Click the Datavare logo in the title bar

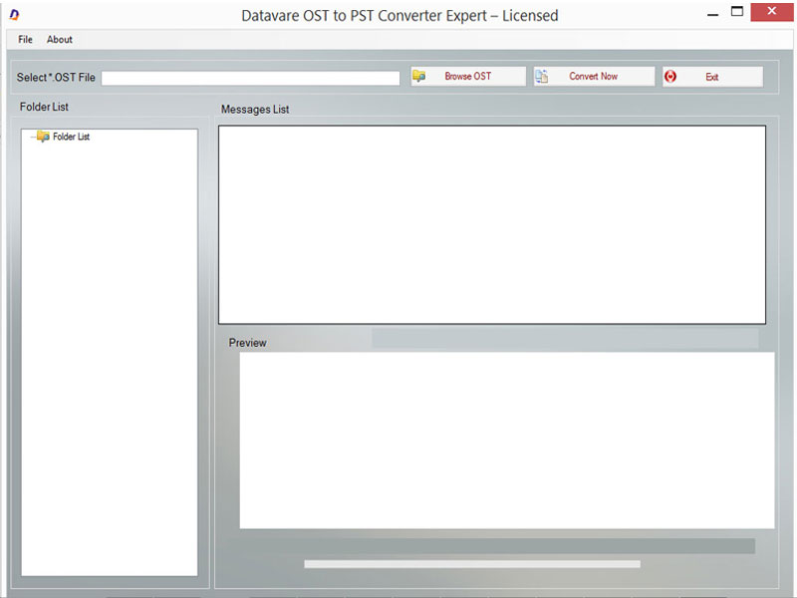[x=13, y=12]
